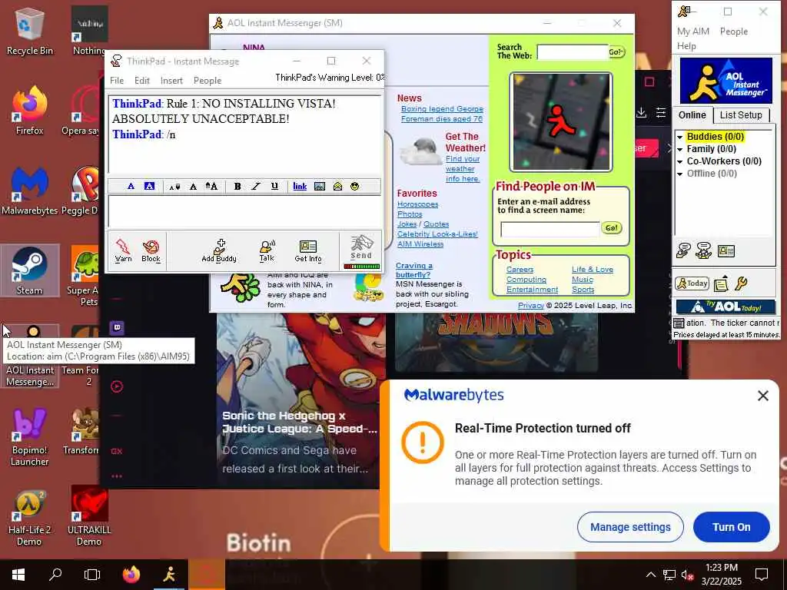The height and width of the screenshot is (590, 787).
Task: Insert a picture into the message
Action: click(x=319, y=187)
